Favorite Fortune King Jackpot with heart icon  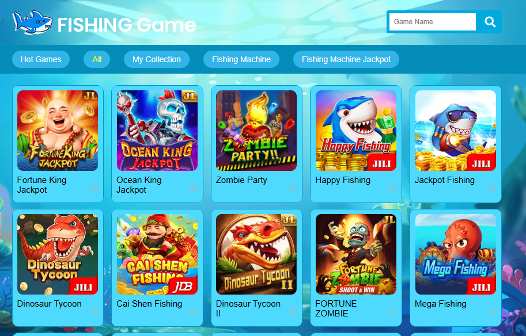[94, 188]
